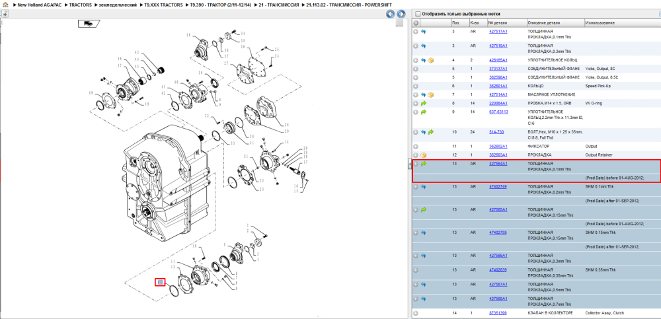661x319 pixels.
Task: Select 'Speed Pick-Up' usage text
Action: tap(599, 86)
